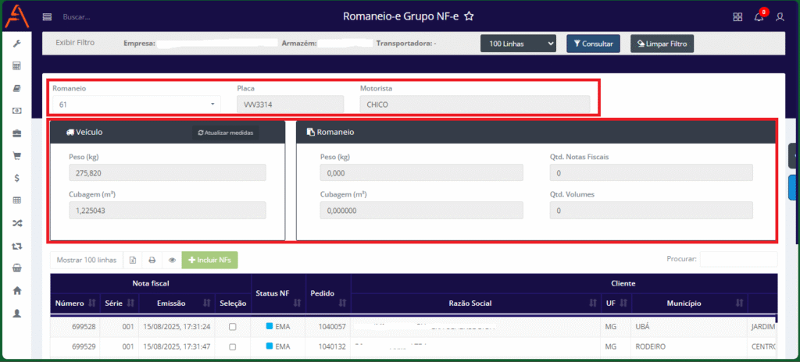The image size is (800, 362).
Task: Expand the 100 Linhas dropdown
Action: pos(518,44)
